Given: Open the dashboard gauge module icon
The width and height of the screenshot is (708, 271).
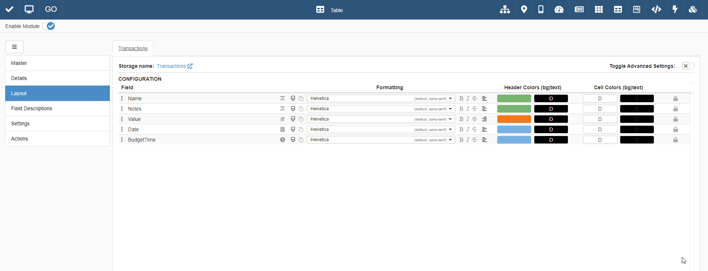Looking at the screenshot, I should [559, 10].
